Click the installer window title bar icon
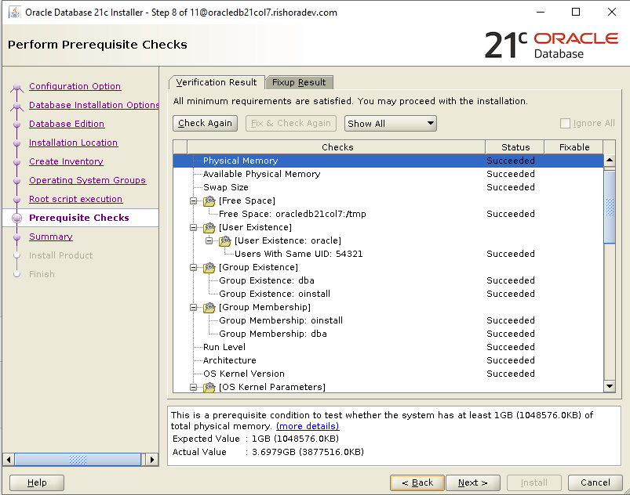Screen dimensions: 630x495 [12, 13]
